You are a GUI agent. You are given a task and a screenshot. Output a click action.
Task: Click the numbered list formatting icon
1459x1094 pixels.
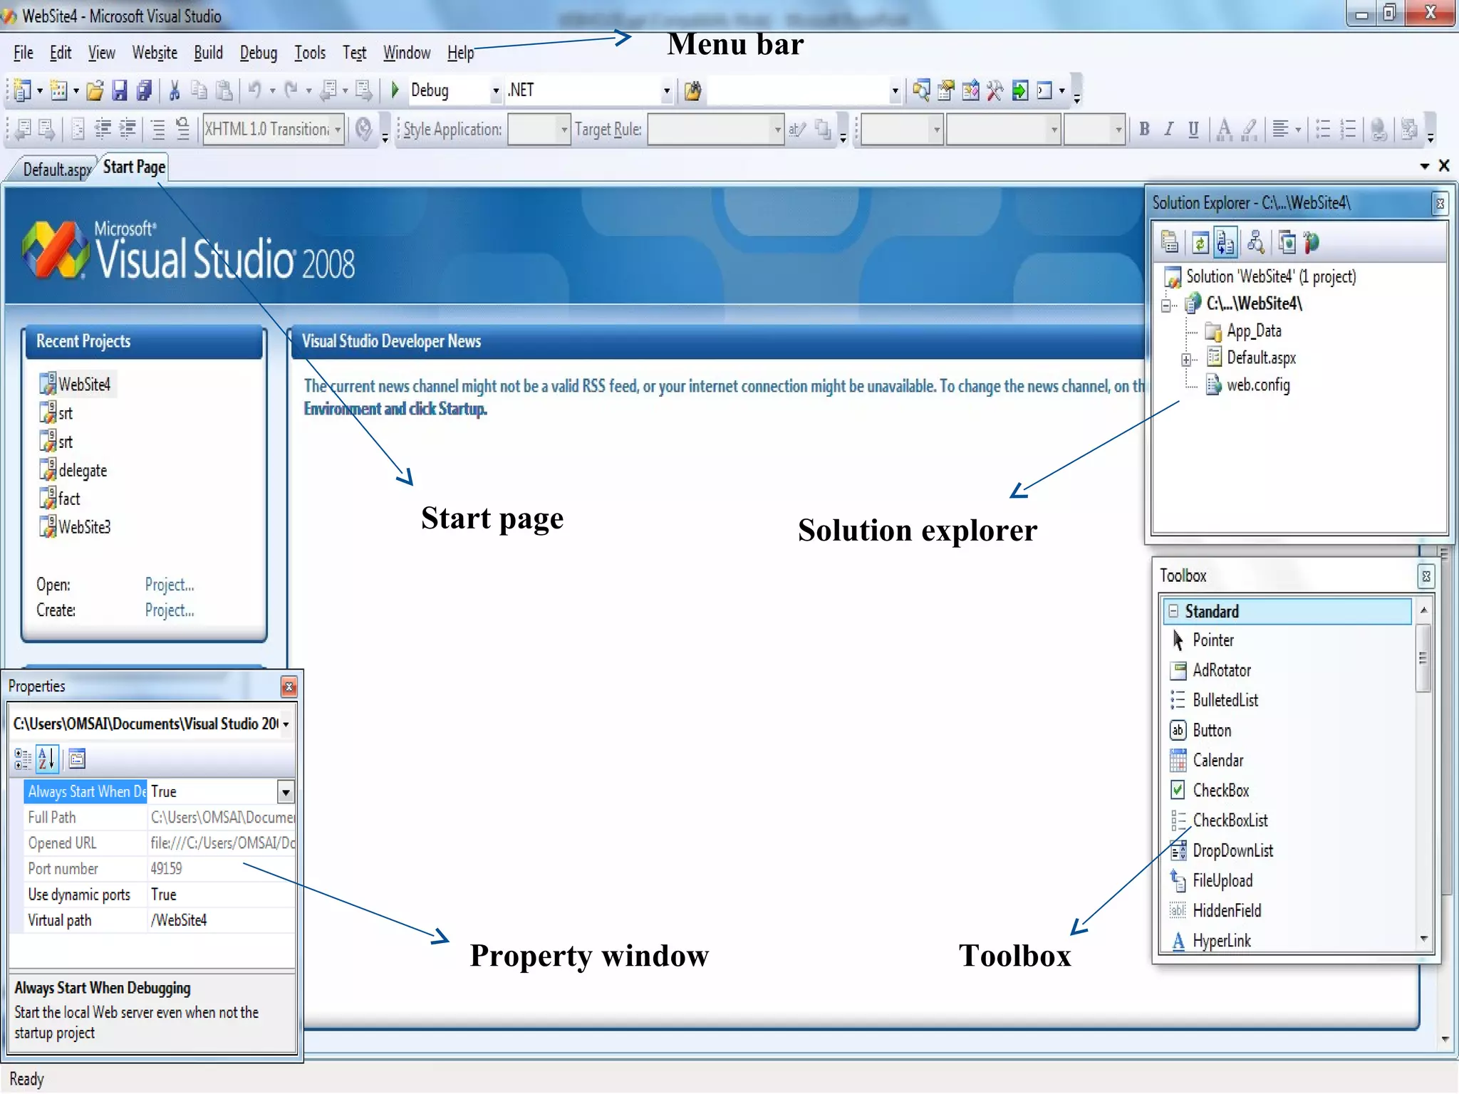(1348, 129)
